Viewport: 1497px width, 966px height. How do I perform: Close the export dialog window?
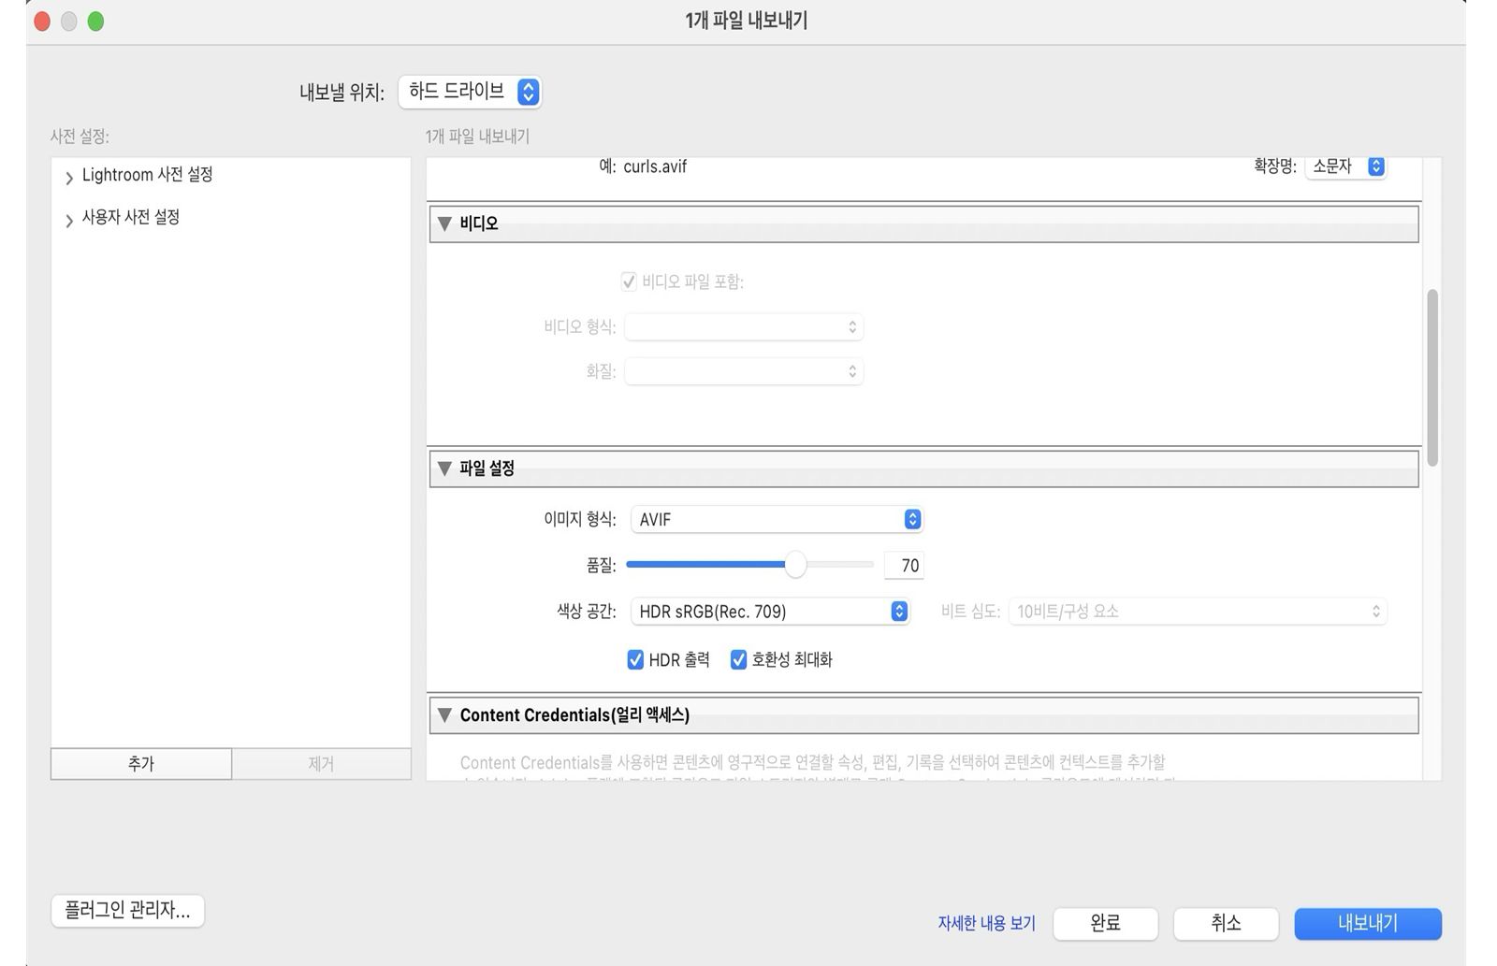[x=42, y=22]
